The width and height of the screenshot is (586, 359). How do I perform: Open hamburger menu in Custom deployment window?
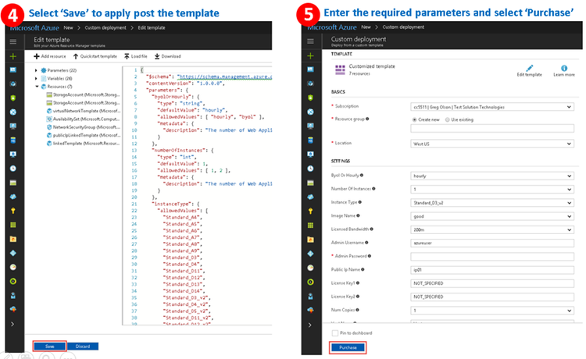[310, 41]
